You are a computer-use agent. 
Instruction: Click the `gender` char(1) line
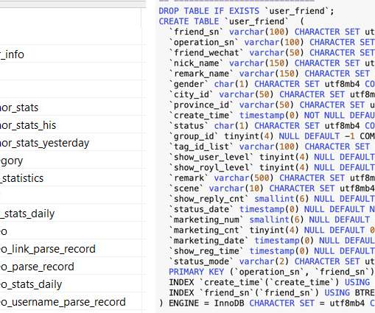point(272,84)
